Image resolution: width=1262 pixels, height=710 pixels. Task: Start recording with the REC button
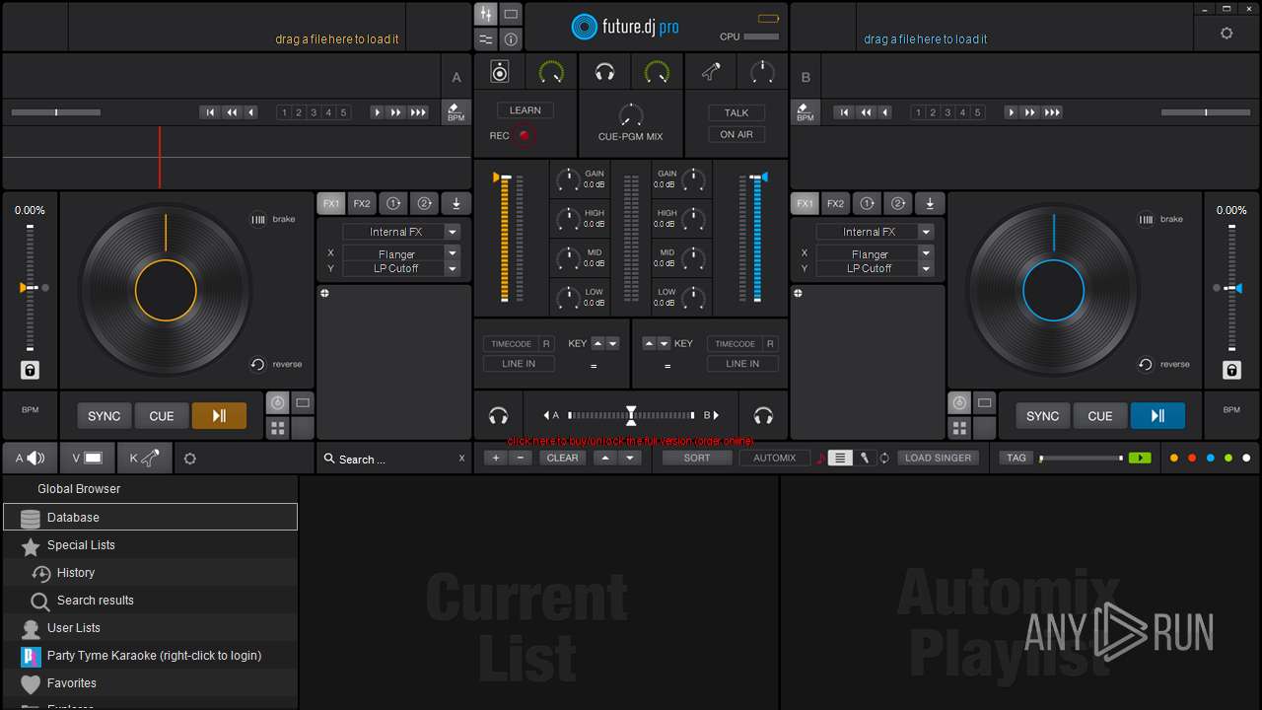coord(525,135)
